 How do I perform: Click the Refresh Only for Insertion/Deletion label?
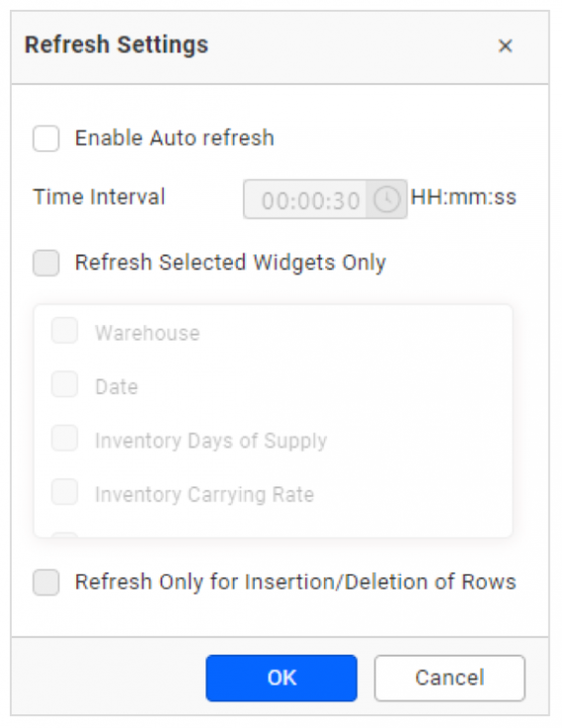point(295,582)
